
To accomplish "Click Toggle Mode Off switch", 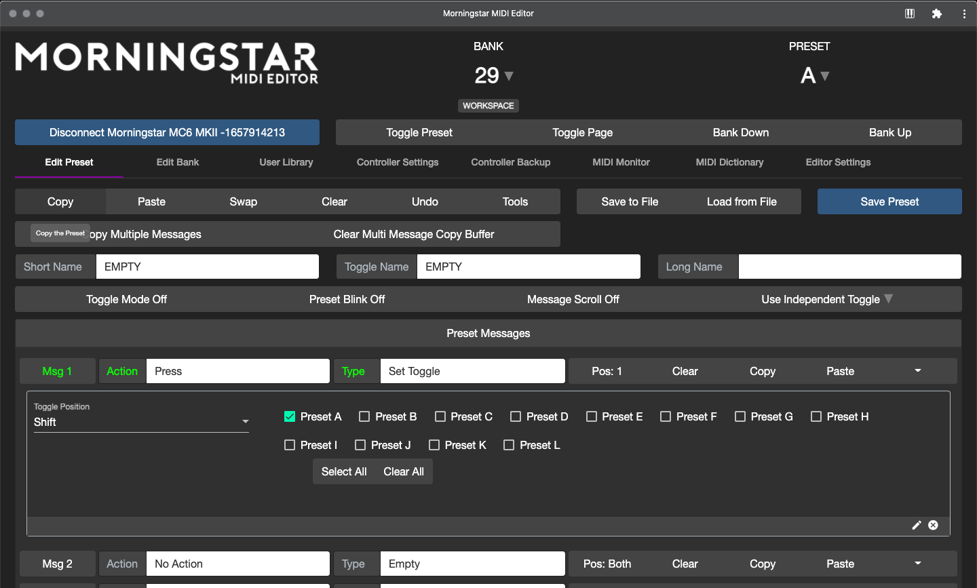I will pos(126,299).
